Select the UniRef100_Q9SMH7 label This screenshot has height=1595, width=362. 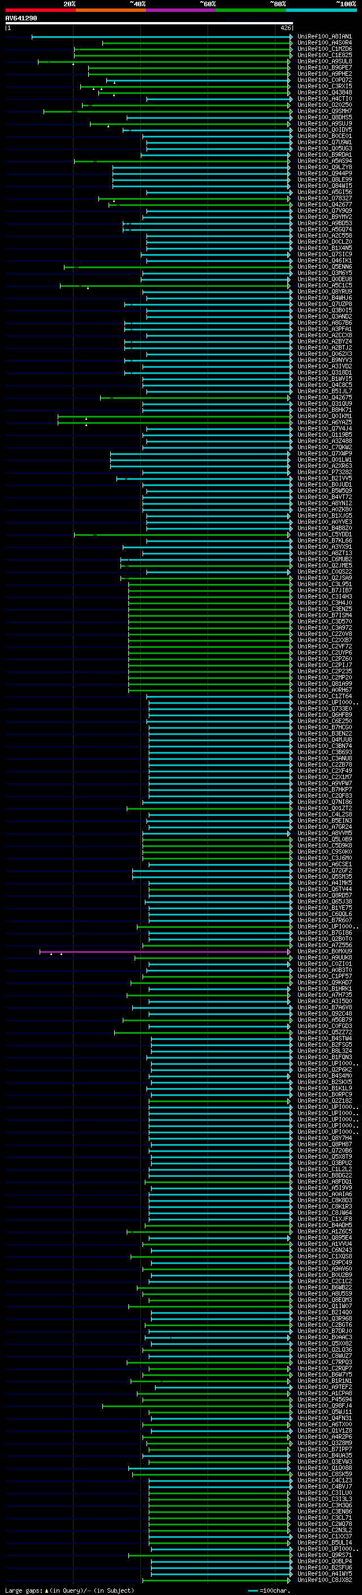tap(325, 111)
